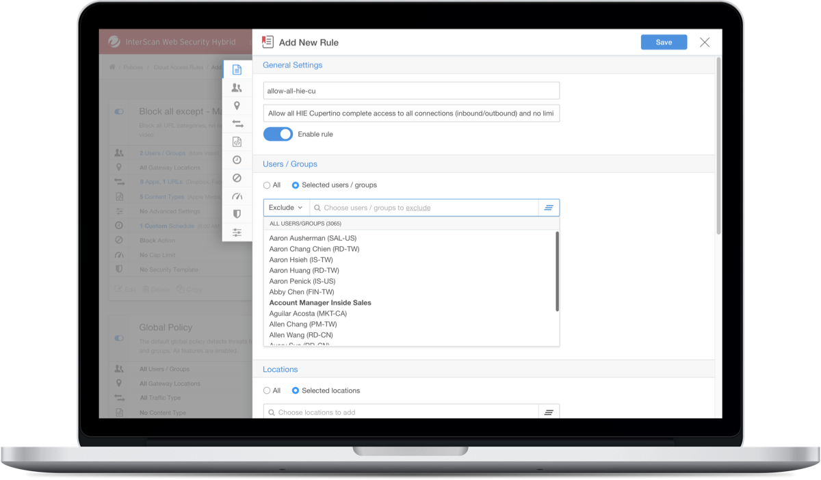The width and height of the screenshot is (821, 480).
Task: Select Aaron Hsieh (IS-TW)
Action: pos(302,260)
